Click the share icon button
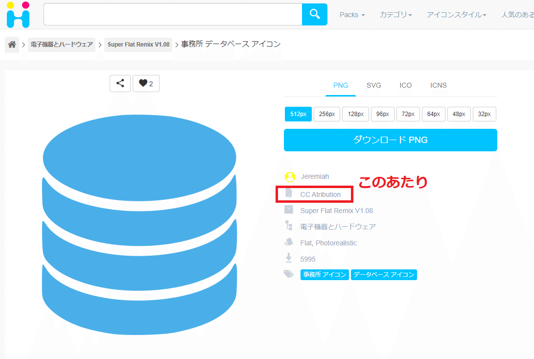The image size is (534, 359). coord(120,83)
